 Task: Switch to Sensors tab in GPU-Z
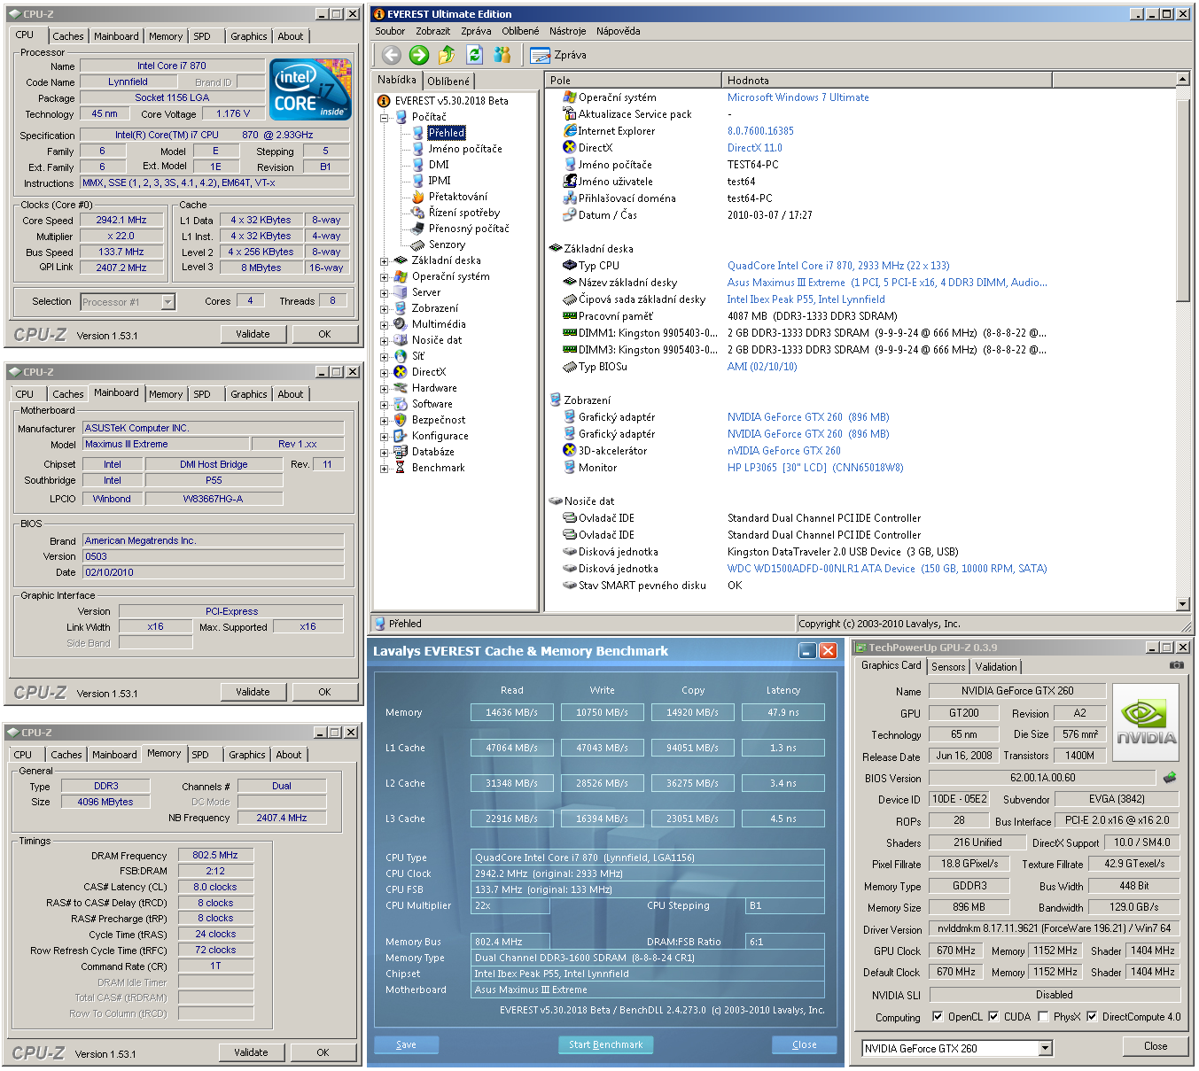click(948, 667)
